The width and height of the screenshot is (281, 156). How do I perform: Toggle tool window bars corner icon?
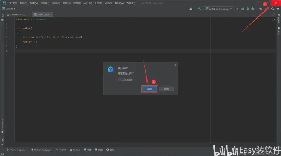click(x=2, y=154)
